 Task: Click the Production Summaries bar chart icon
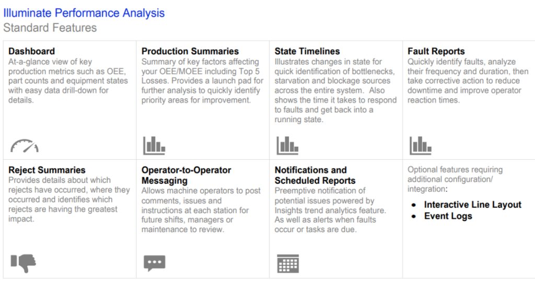coord(154,146)
